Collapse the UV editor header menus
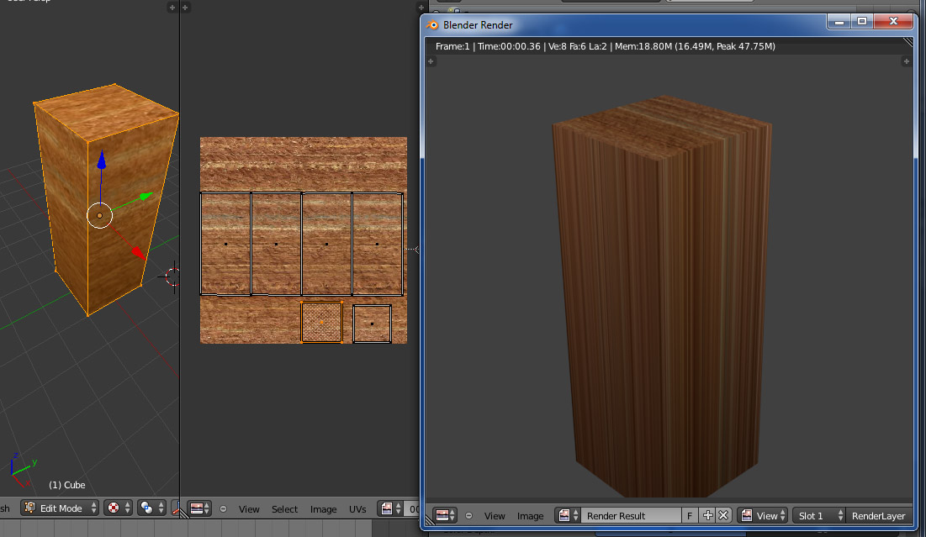 coord(223,509)
